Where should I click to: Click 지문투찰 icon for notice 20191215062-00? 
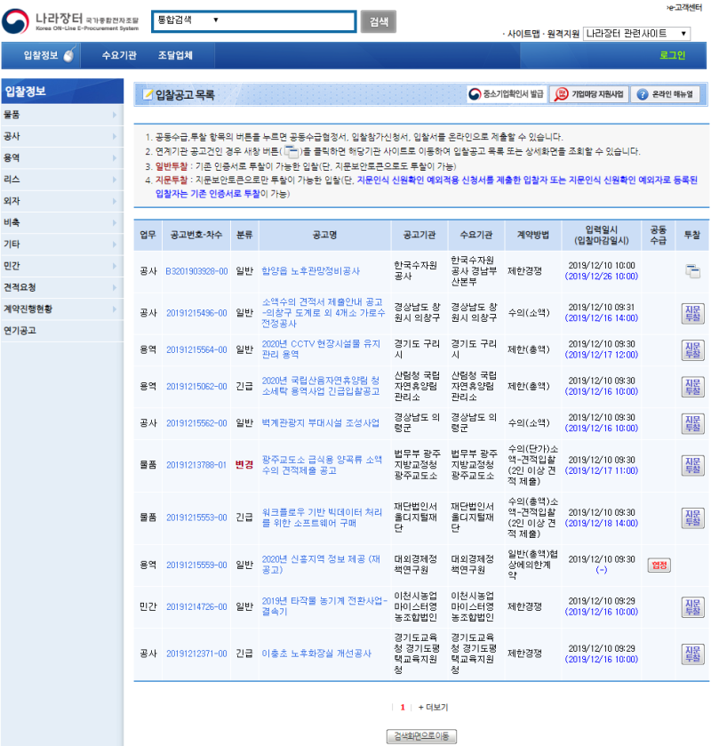click(692, 386)
